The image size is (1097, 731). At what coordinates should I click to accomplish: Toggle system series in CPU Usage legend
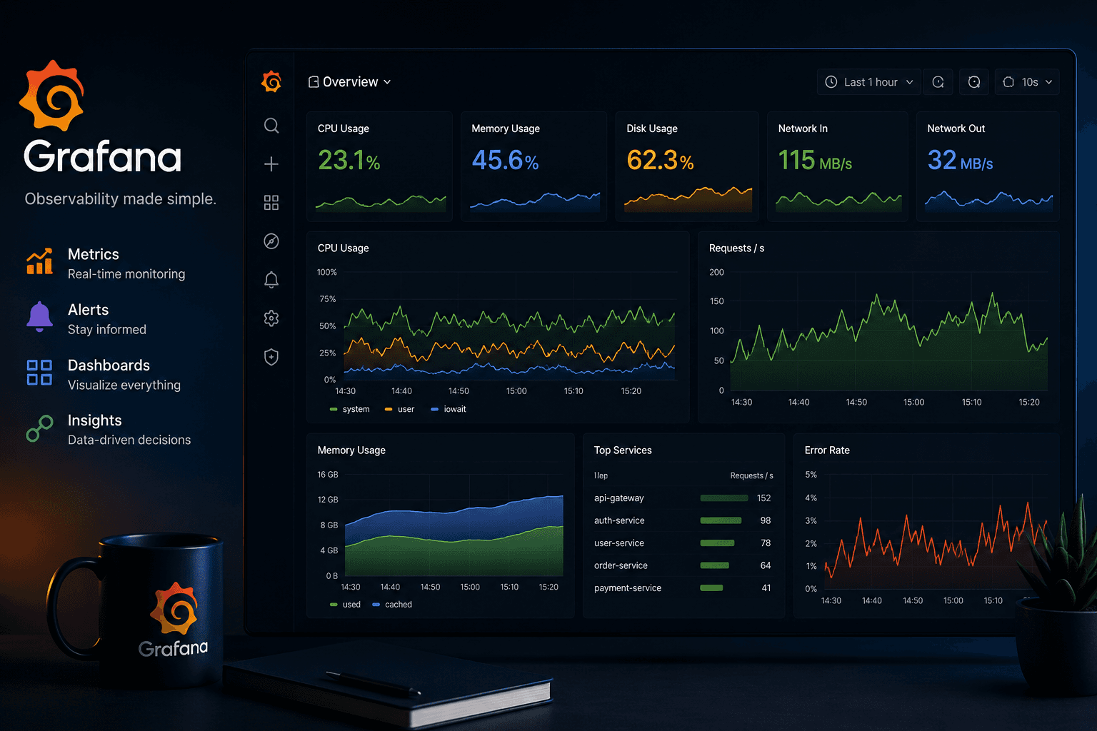(x=350, y=409)
